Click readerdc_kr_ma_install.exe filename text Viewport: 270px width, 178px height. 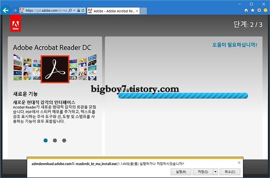tap(96, 164)
